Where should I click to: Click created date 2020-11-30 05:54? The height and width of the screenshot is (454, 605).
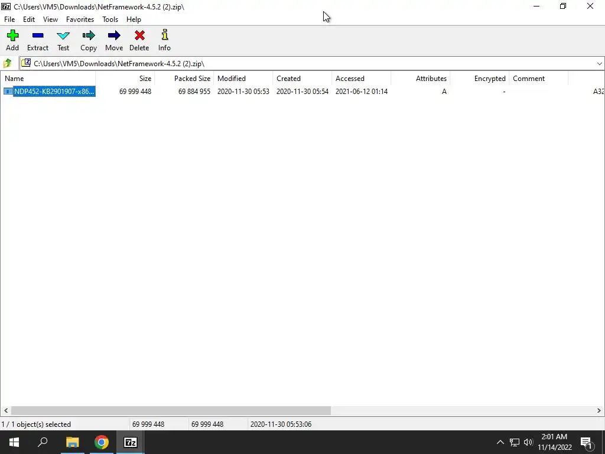[x=302, y=92]
